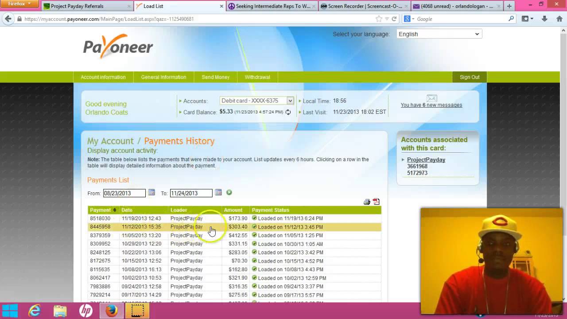Screen dimensions: 567x319
Task: Select payment row 7983886
Action: tap(234, 287)
